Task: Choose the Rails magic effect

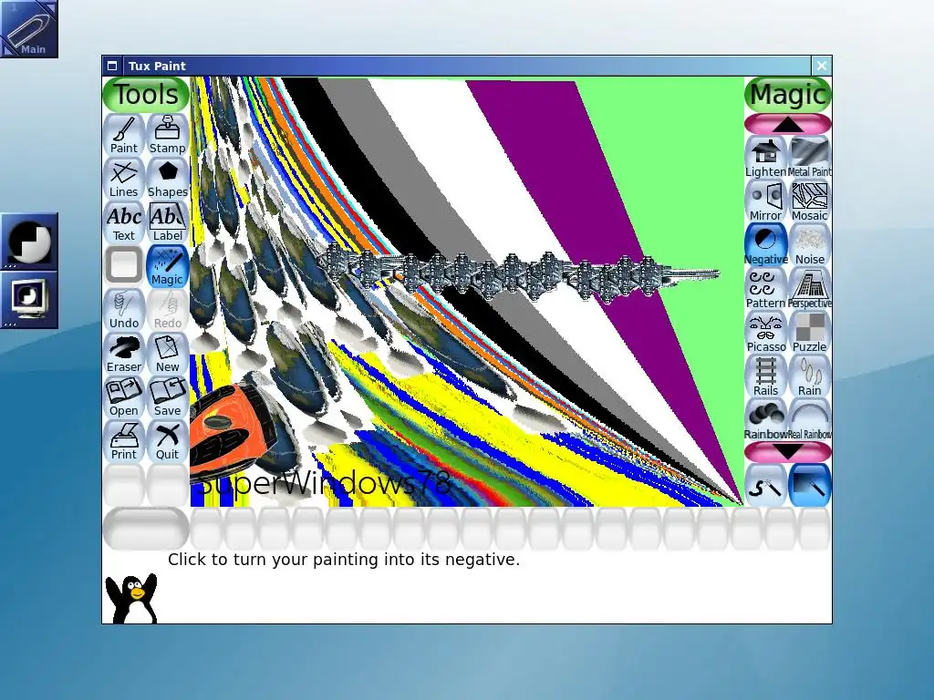Action: tap(766, 376)
